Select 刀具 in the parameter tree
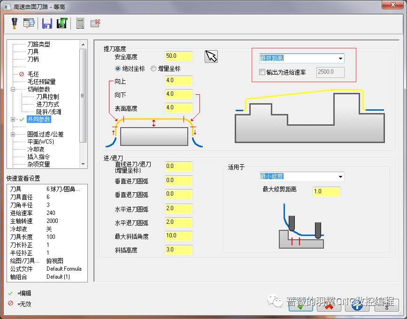 33,52
